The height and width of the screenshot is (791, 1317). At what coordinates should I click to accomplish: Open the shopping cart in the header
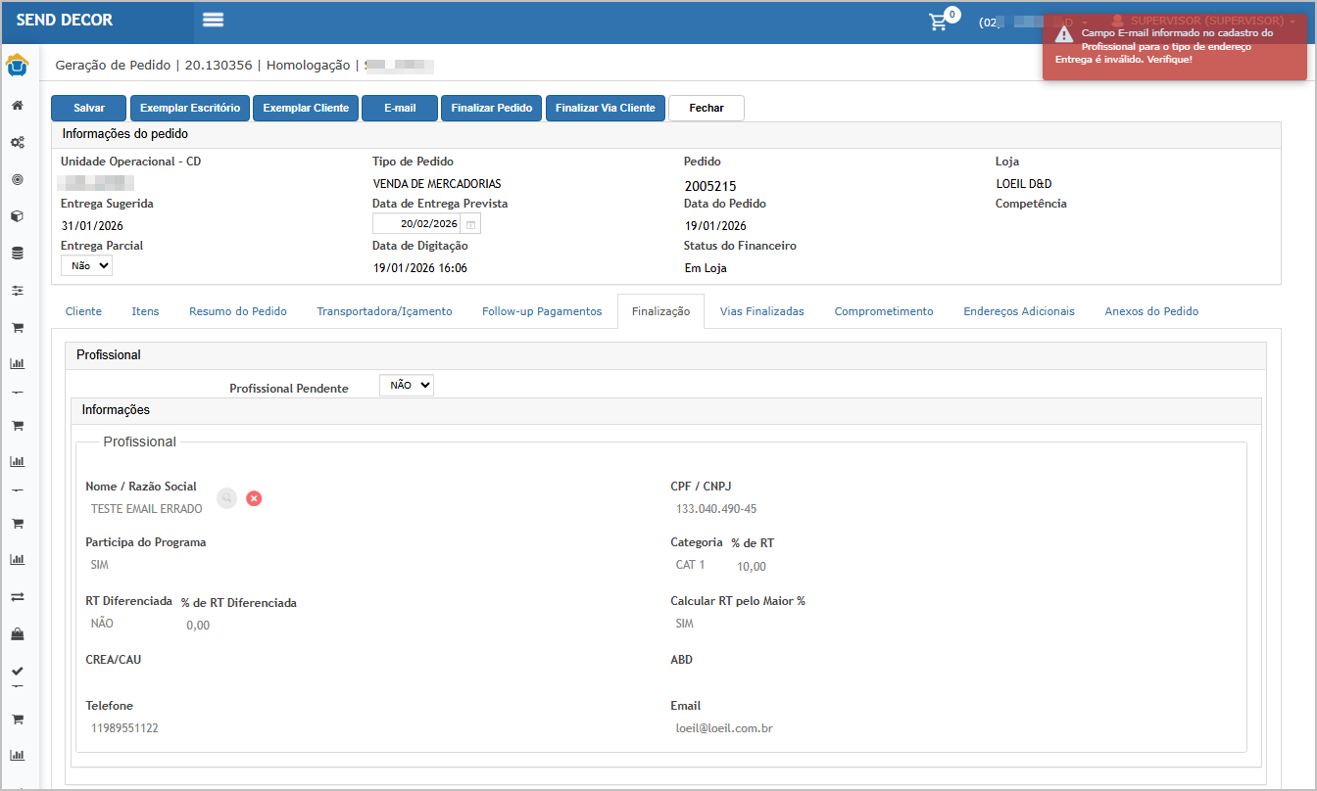pyautogui.click(x=939, y=22)
